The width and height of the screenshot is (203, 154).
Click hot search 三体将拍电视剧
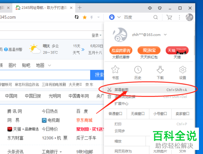54,85
